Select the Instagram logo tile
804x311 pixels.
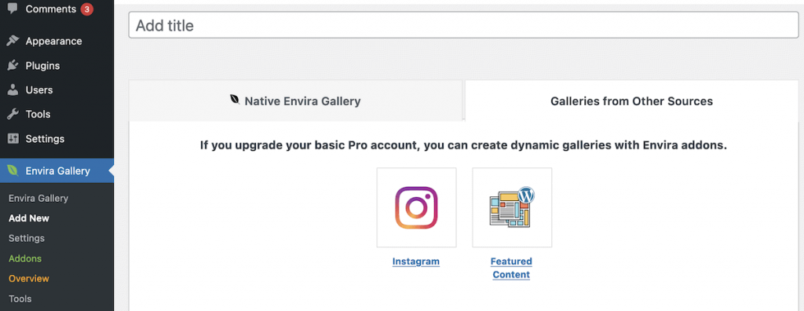(x=416, y=207)
